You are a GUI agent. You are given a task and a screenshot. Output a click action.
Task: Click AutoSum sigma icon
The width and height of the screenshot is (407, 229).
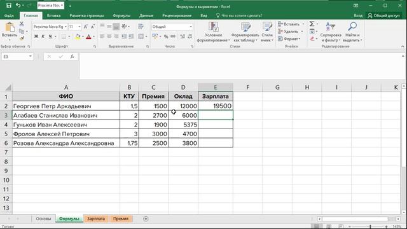click(312, 24)
